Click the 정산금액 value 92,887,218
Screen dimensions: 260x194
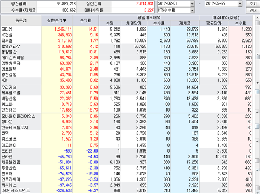click(66, 4)
